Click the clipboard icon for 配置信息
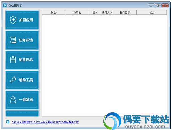This screenshot has height=130, width=172. pyautogui.click(x=13, y=60)
